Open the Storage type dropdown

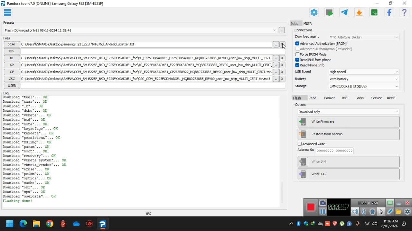click(364, 86)
